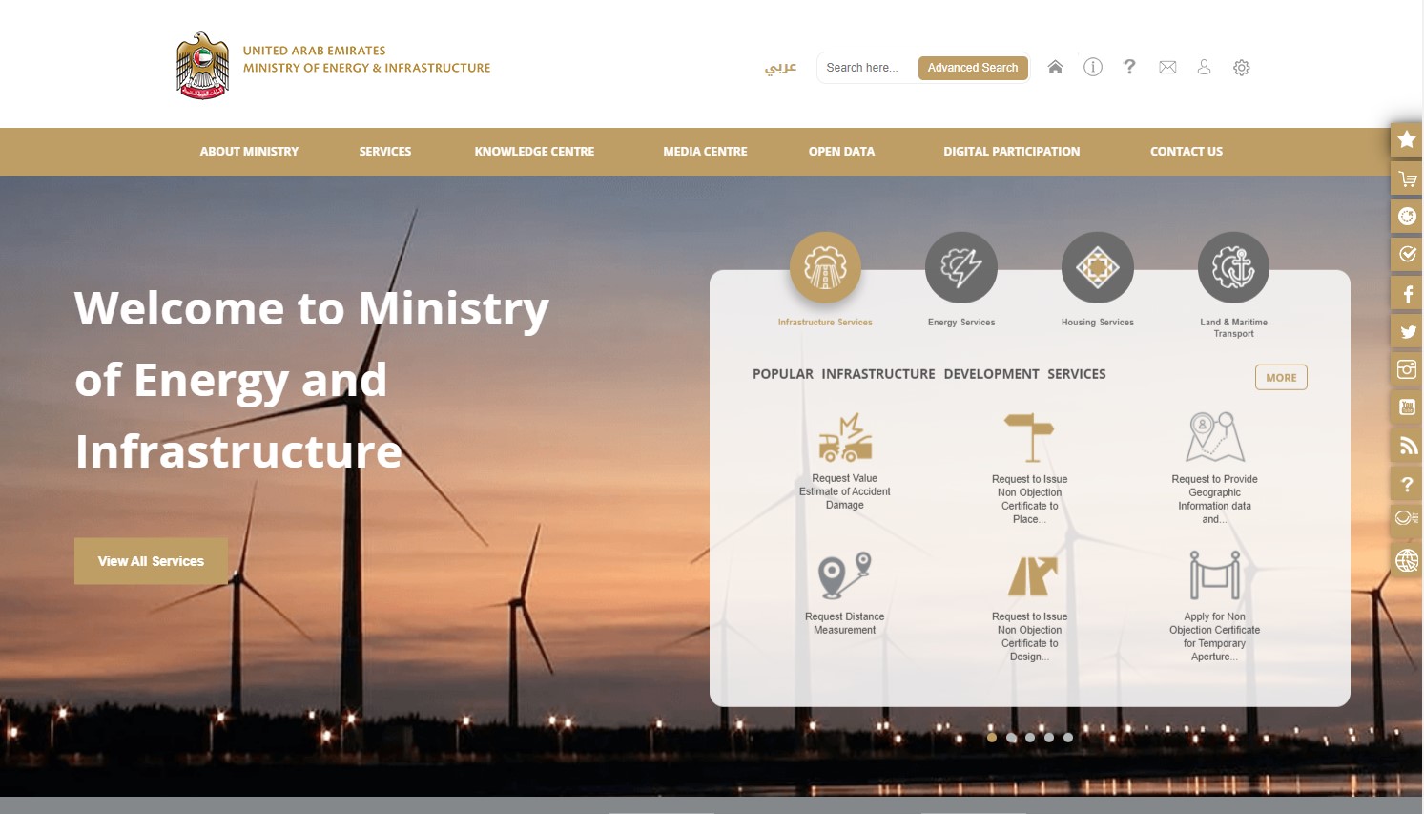
Task: Select the Infrastructure Services category icon
Action: coord(825,267)
